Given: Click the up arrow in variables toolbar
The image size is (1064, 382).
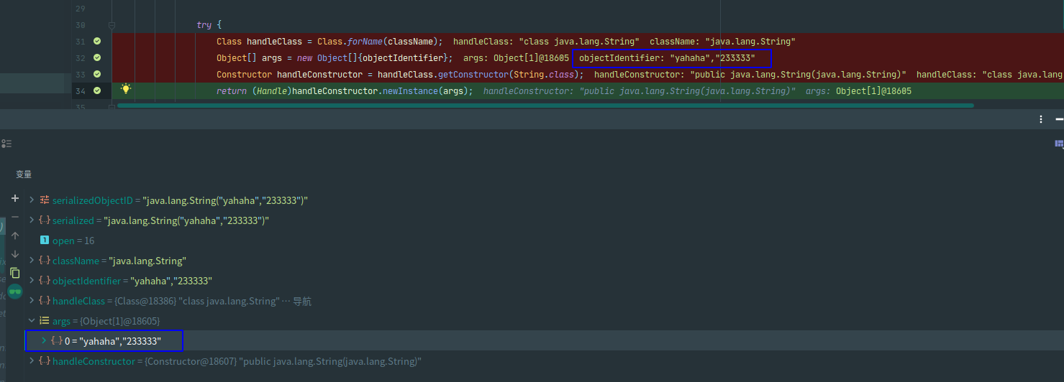Looking at the screenshot, I should coord(15,236).
